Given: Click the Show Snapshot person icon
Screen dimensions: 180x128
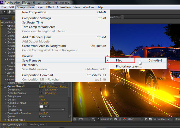Looking at the screenshot, I should 120,119.
